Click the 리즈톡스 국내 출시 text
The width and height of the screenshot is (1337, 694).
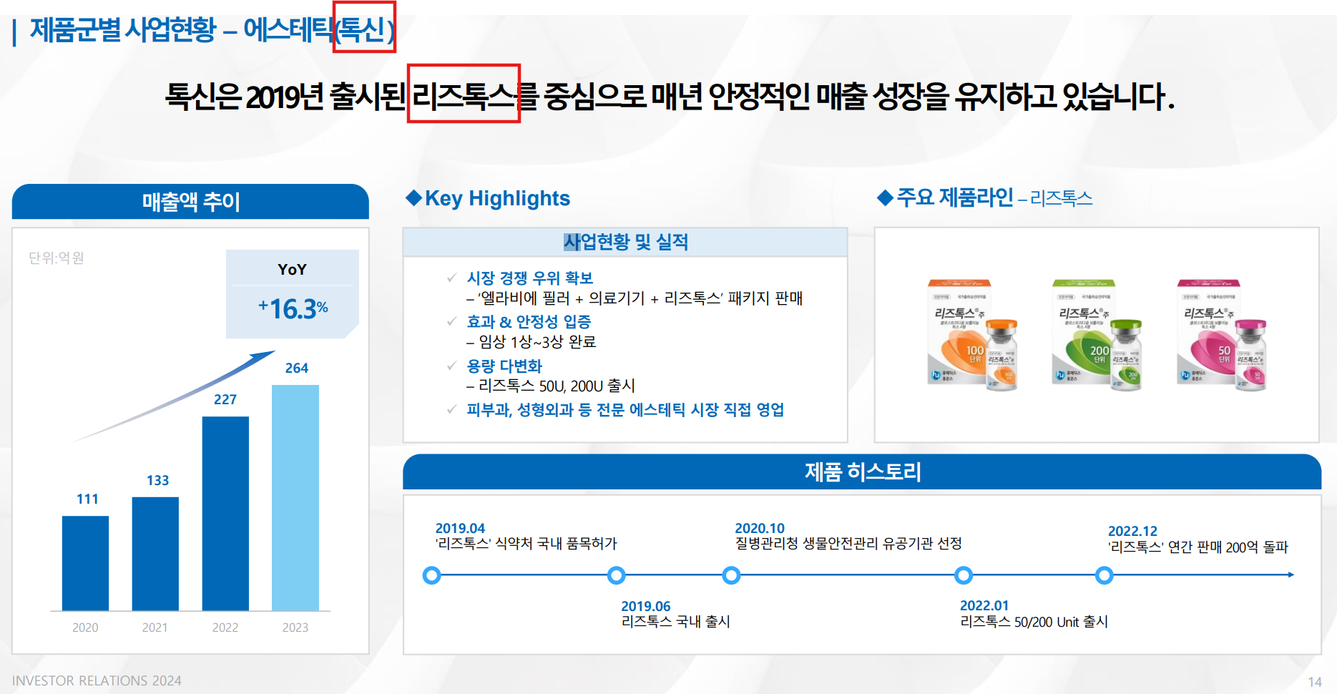[676, 622]
